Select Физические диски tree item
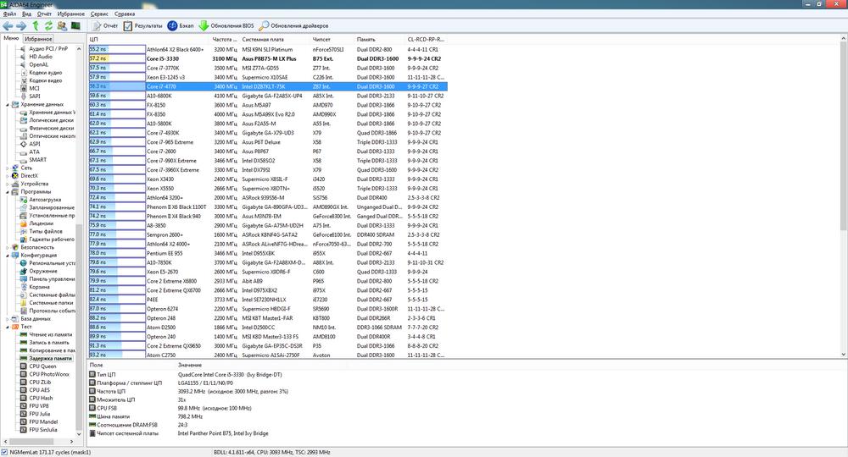 click(x=52, y=129)
